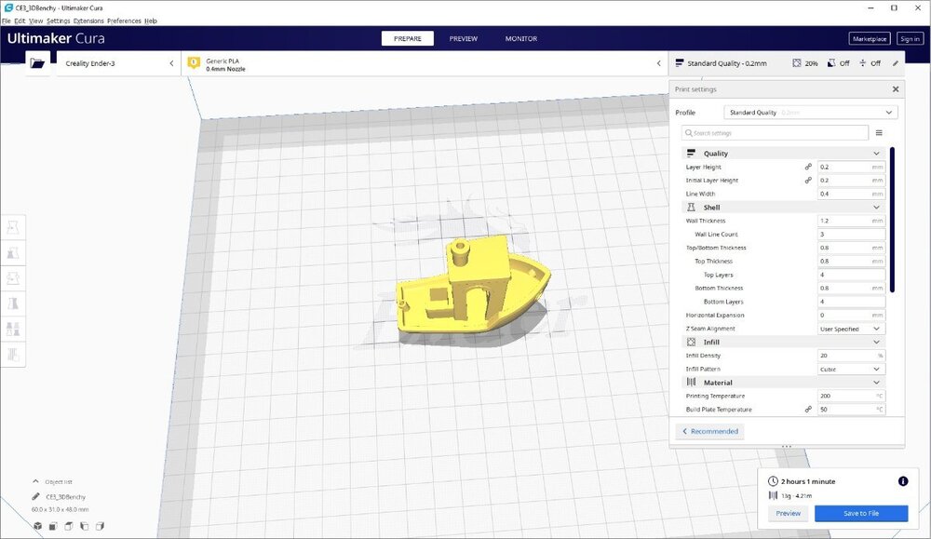Image resolution: width=931 pixels, height=539 pixels.
Task: Select CE3_3DBenchy in the object list
Action: pos(66,497)
